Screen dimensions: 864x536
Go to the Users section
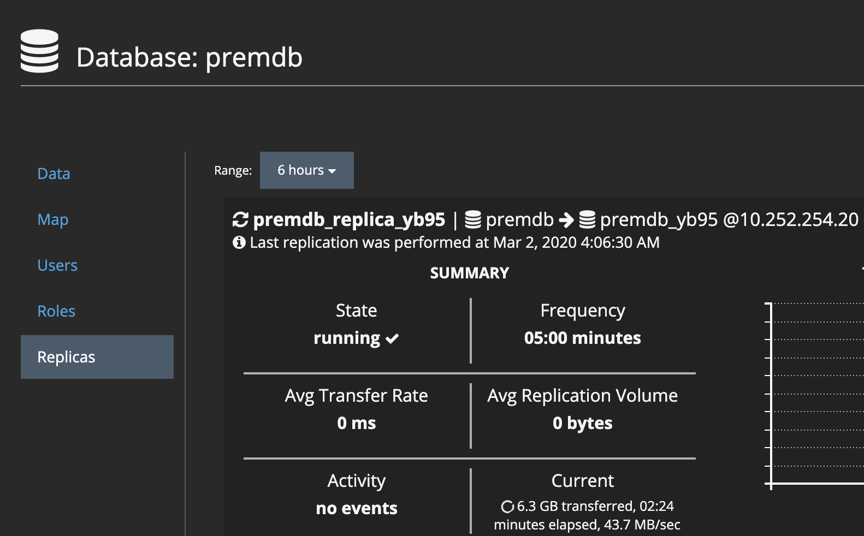coord(57,265)
